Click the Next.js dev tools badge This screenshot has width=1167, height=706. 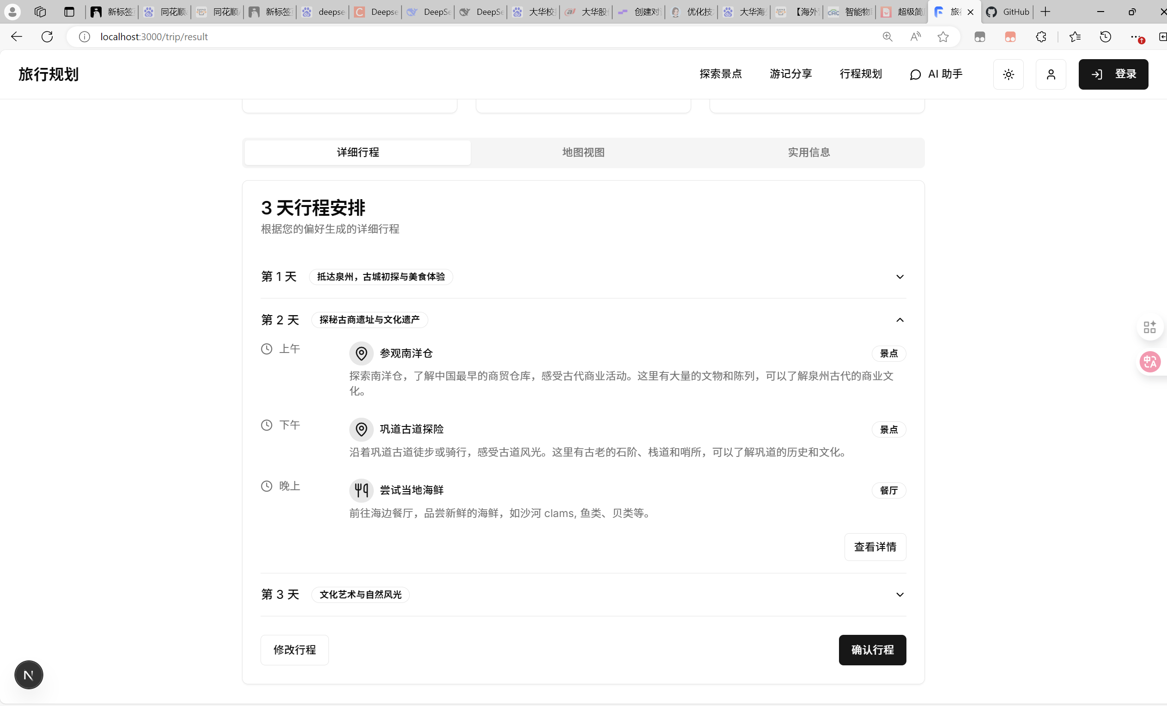point(29,675)
